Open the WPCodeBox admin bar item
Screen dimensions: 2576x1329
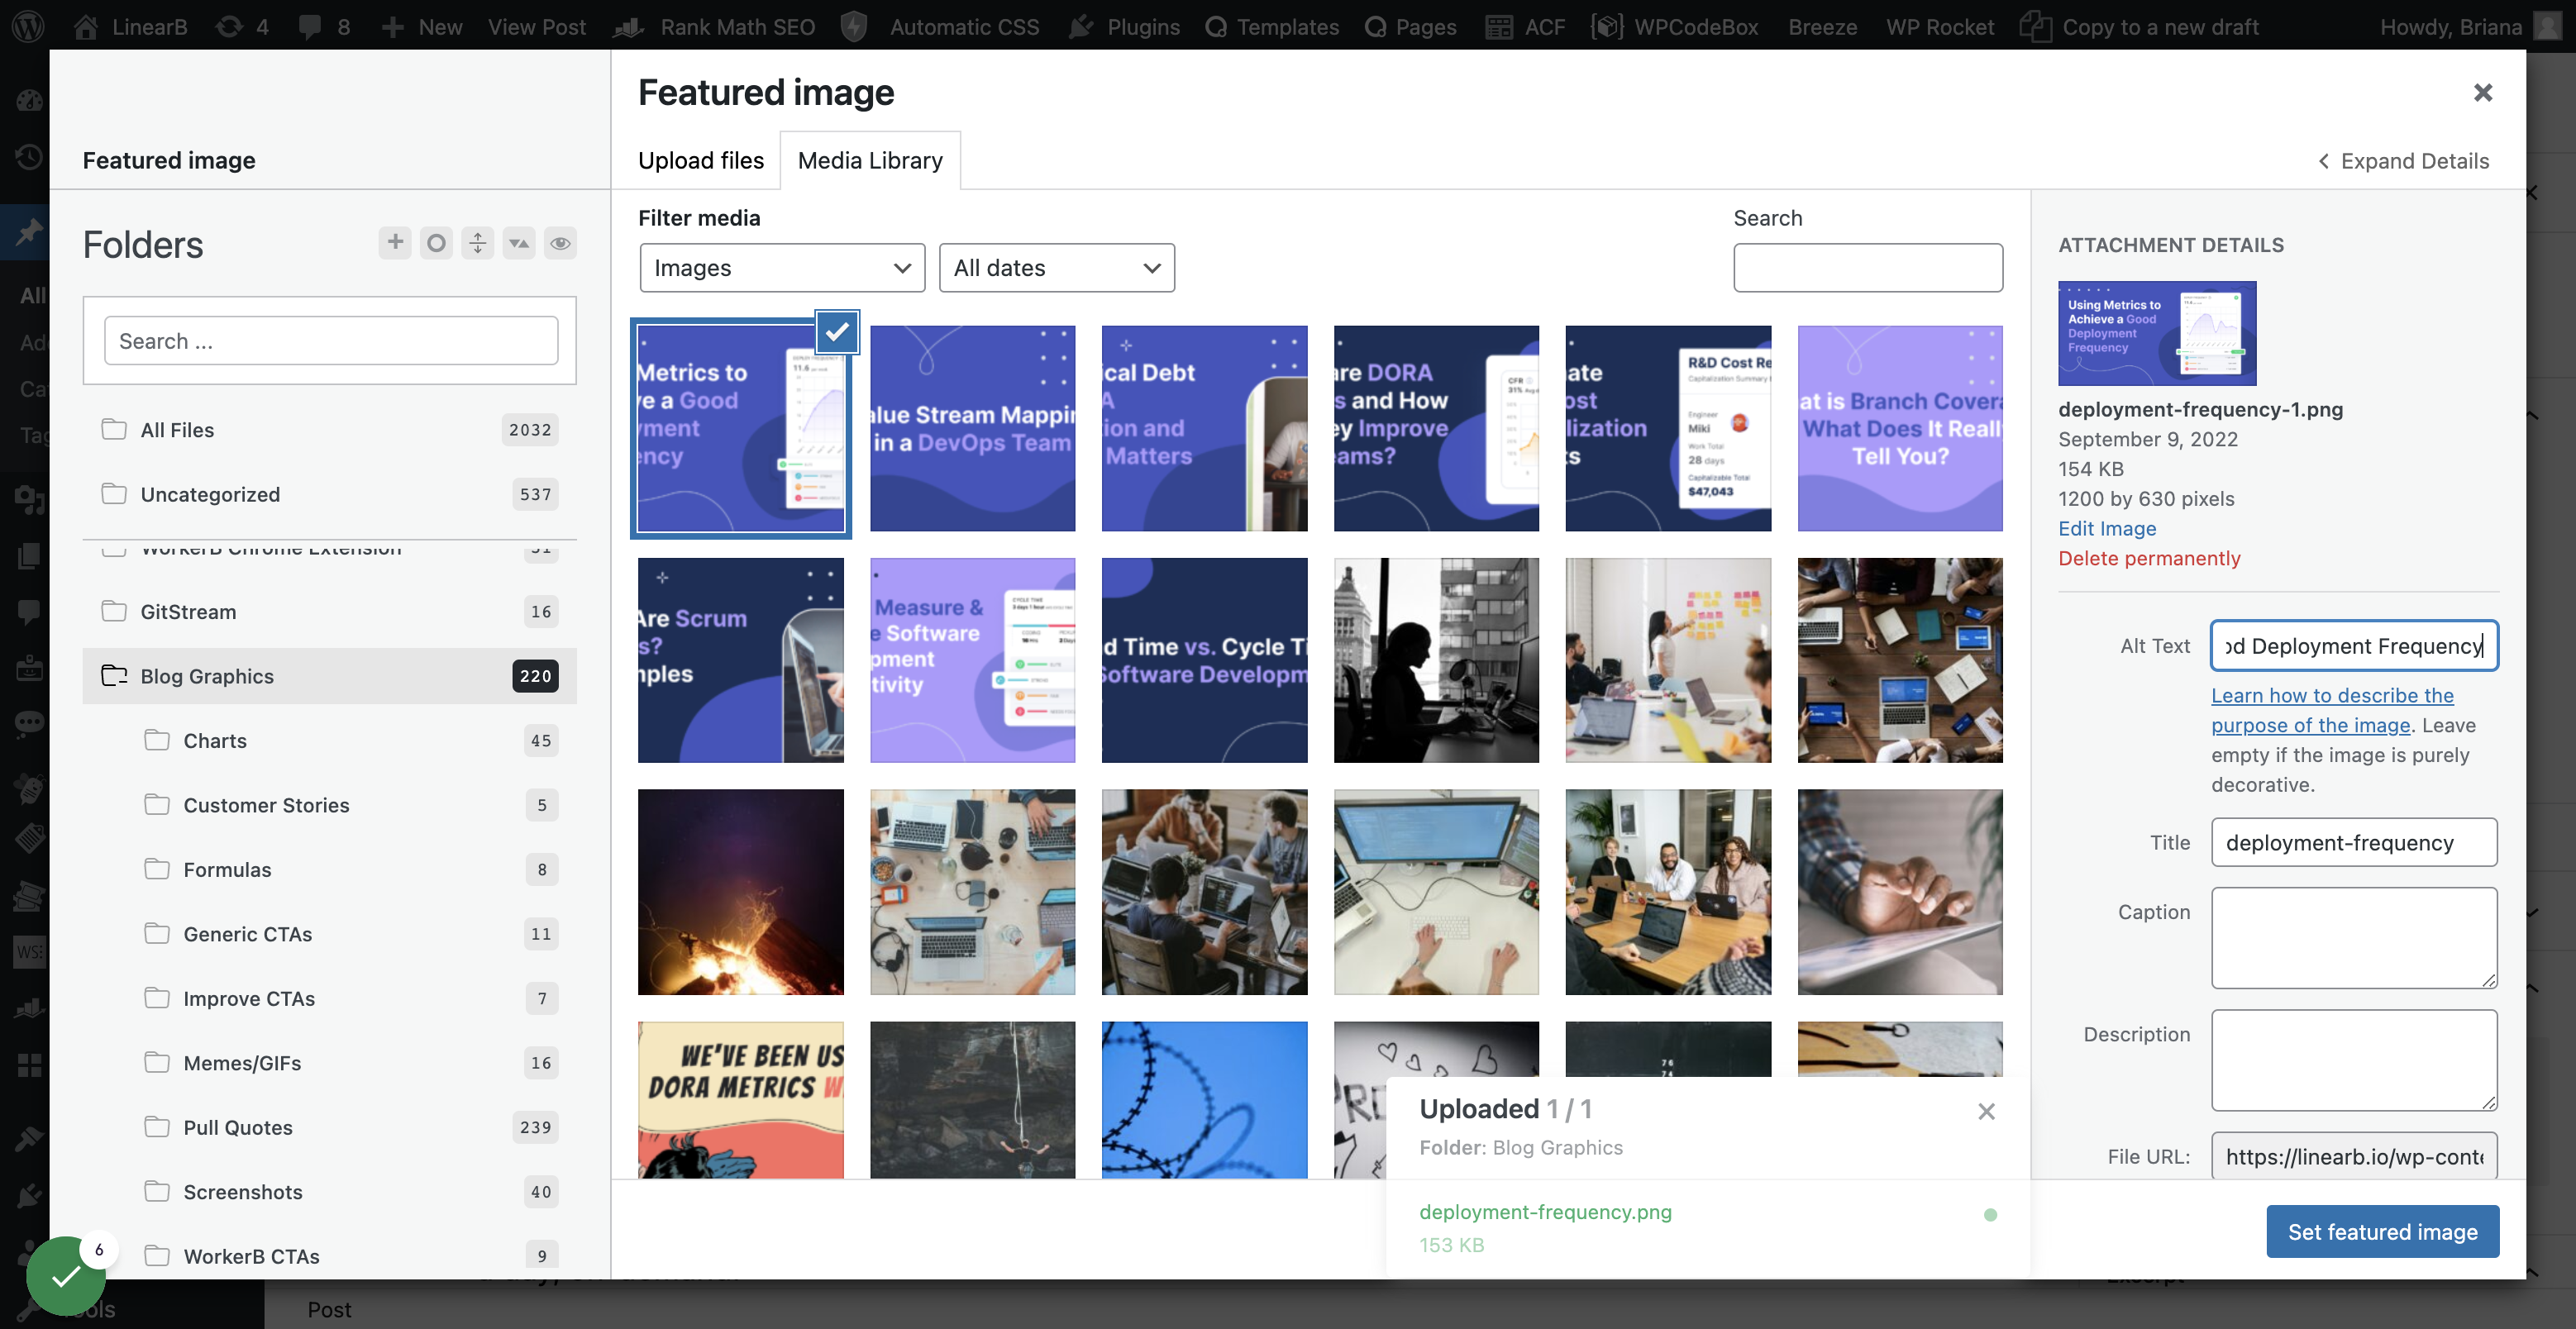click(x=1674, y=26)
